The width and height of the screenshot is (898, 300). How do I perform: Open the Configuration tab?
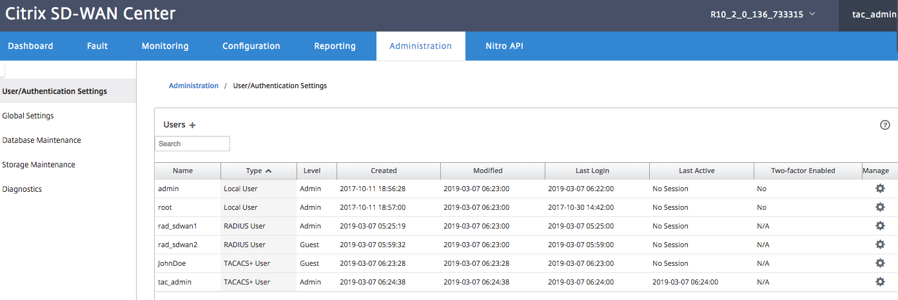pyautogui.click(x=251, y=46)
